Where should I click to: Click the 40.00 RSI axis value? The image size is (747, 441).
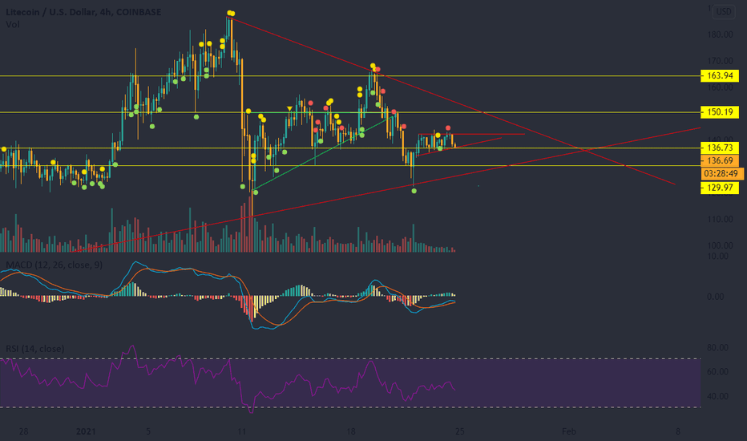[x=717, y=396]
